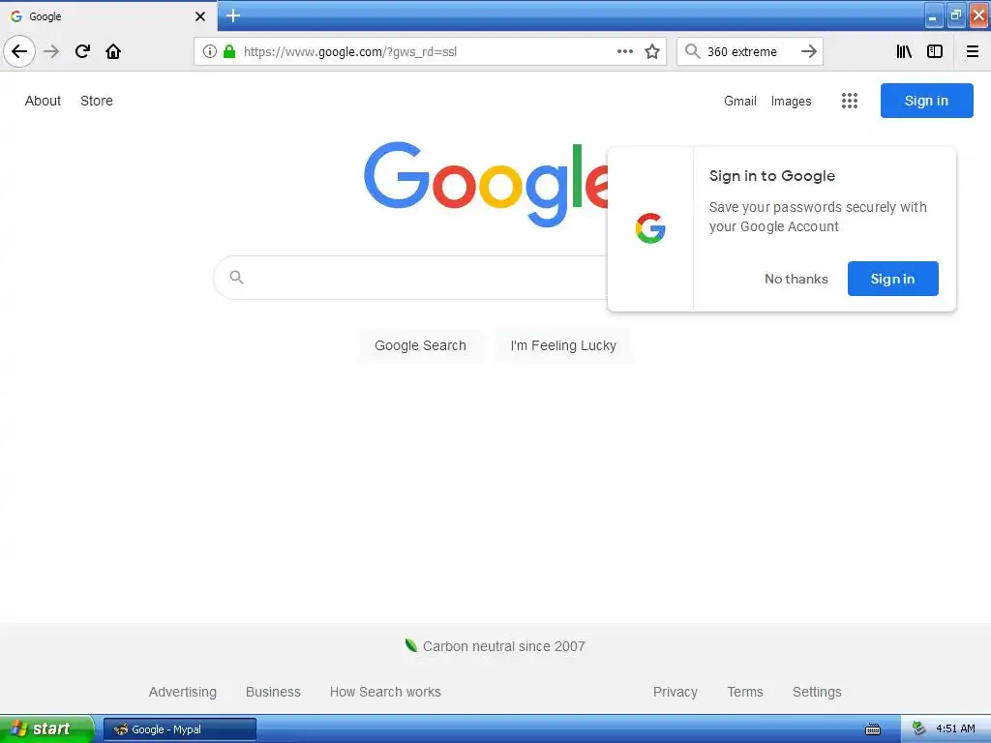Open the Gmail link
This screenshot has height=743, width=991.
pos(740,101)
